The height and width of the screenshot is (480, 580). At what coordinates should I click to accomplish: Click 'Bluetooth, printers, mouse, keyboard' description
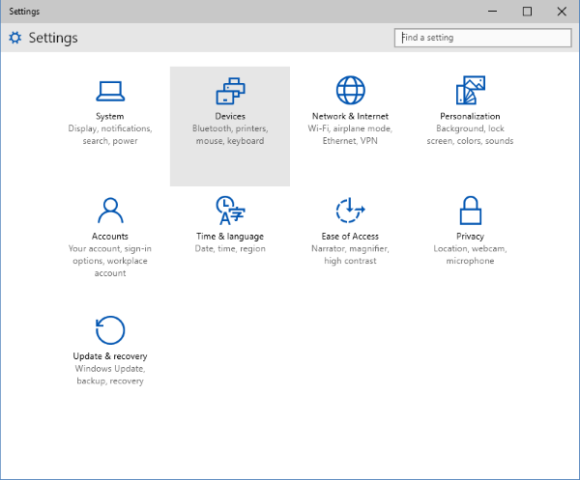[230, 134]
